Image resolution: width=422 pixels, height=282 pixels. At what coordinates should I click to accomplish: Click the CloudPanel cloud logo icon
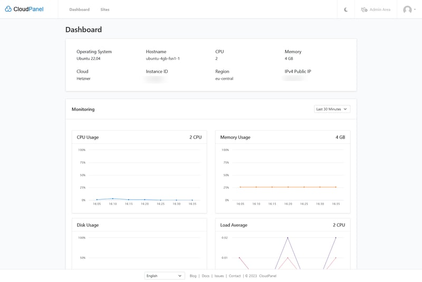tap(8, 9)
